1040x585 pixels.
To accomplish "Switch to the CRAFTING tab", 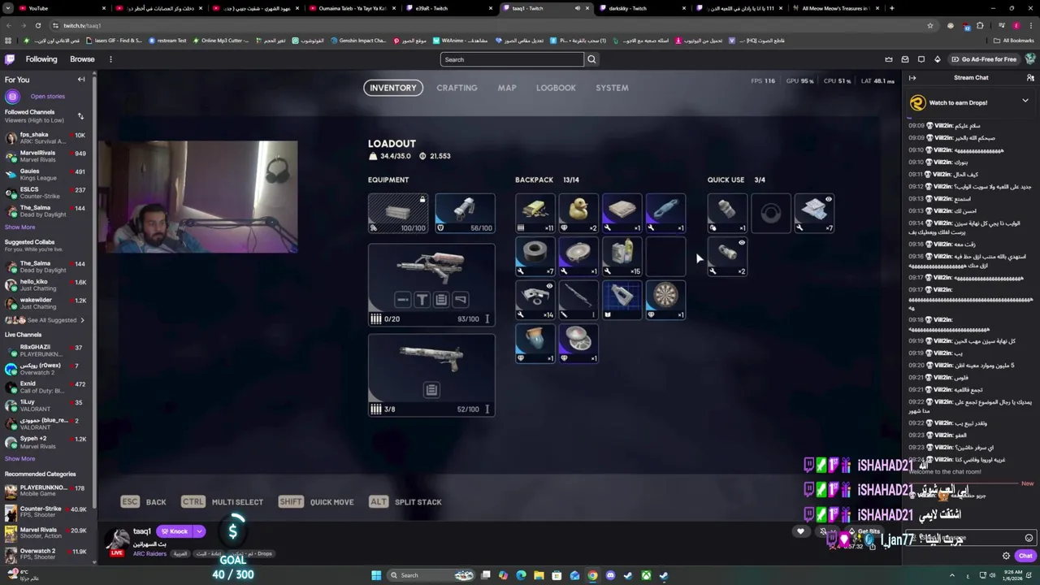I will pos(457,88).
